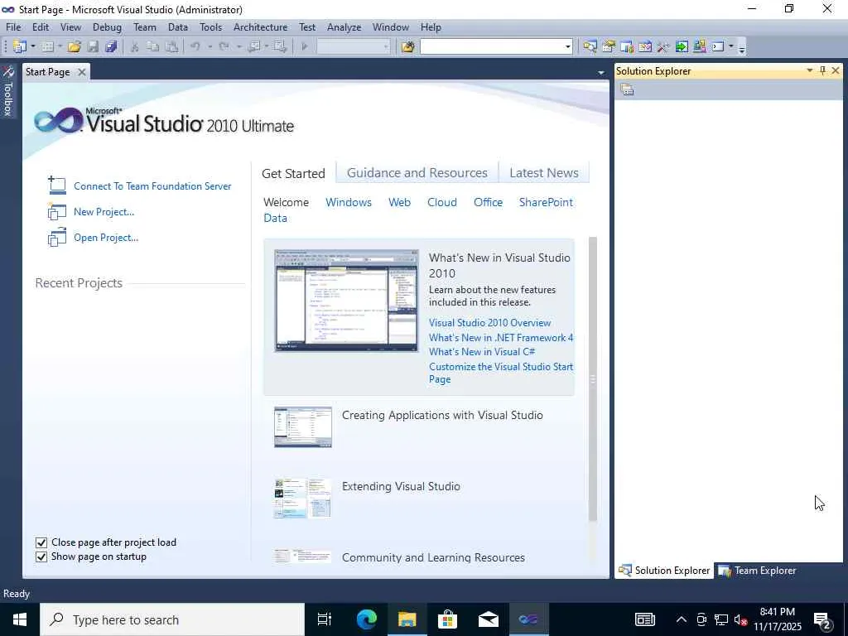848x636 pixels.
Task: Click the New Project... link
Action: pos(104,211)
